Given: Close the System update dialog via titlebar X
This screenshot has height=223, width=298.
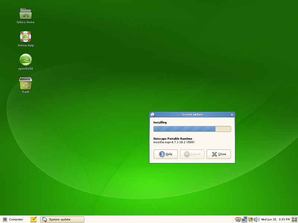Looking at the screenshot, I should pyautogui.click(x=232, y=115).
